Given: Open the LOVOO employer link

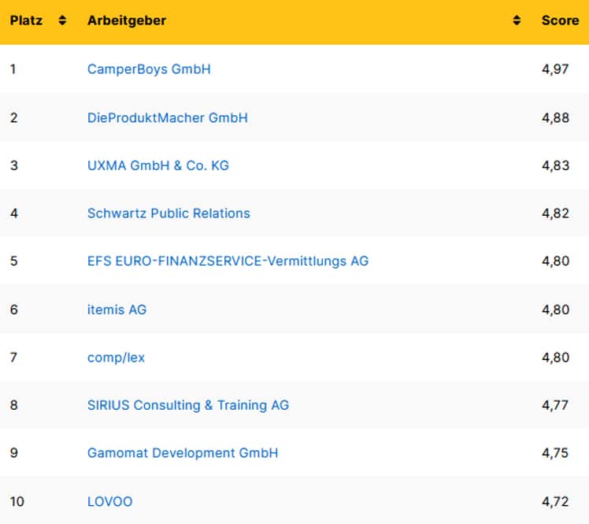Looking at the screenshot, I should coord(110,501).
